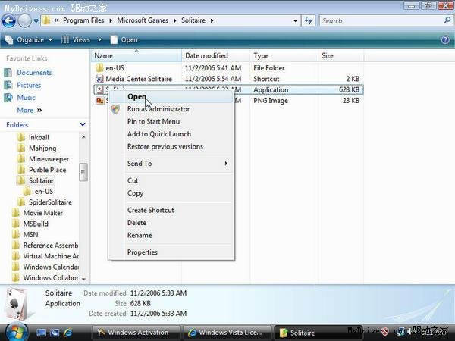455x341 pixels.
Task: Select the inkball folder in tree
Action: [33, 137]
